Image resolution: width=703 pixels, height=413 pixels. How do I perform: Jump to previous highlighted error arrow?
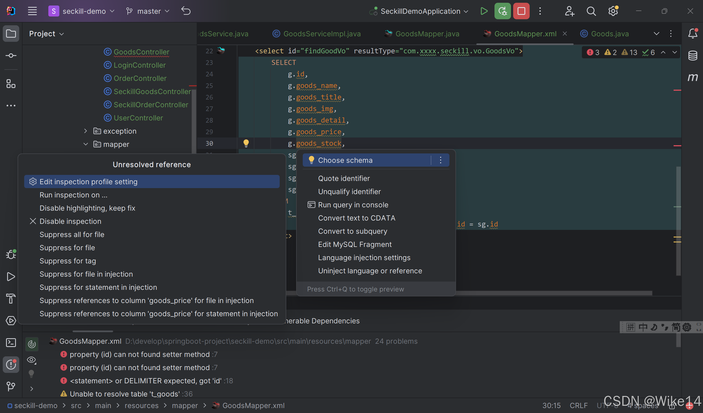point(663,52)
